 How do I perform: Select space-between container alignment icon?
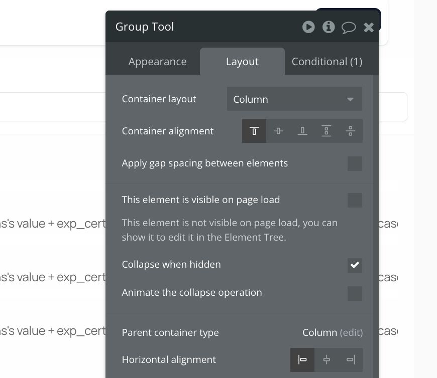pyautogui.click(x=326, y=131)
